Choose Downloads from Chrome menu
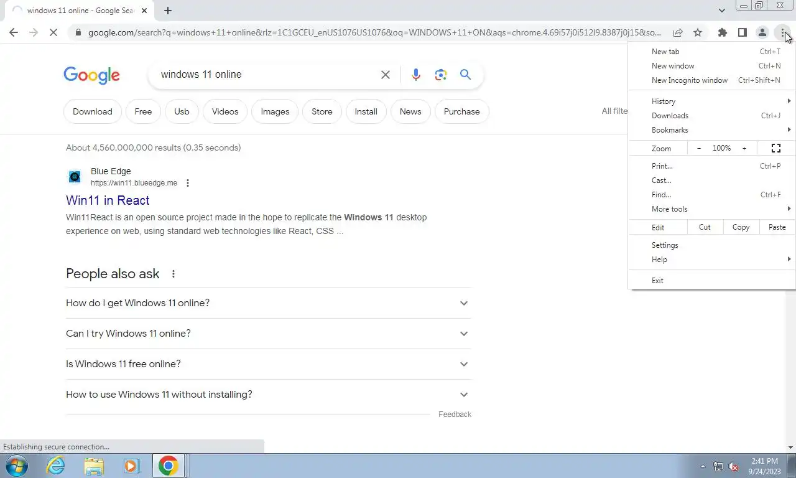The width and height of the screenshot is (796, 478). pyautogui.click(x=712, y=116)
